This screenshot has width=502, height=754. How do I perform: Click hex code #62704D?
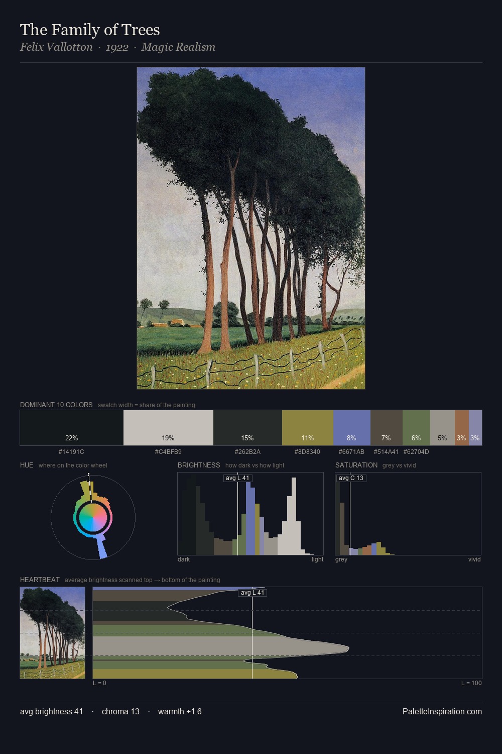pos(416,452)
